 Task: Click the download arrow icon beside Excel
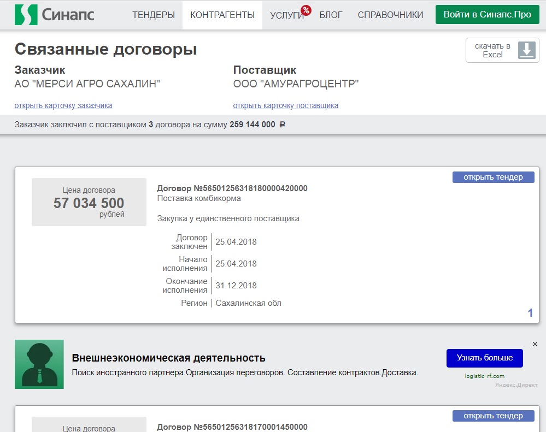pyautogui.click(x=527, y=50)
